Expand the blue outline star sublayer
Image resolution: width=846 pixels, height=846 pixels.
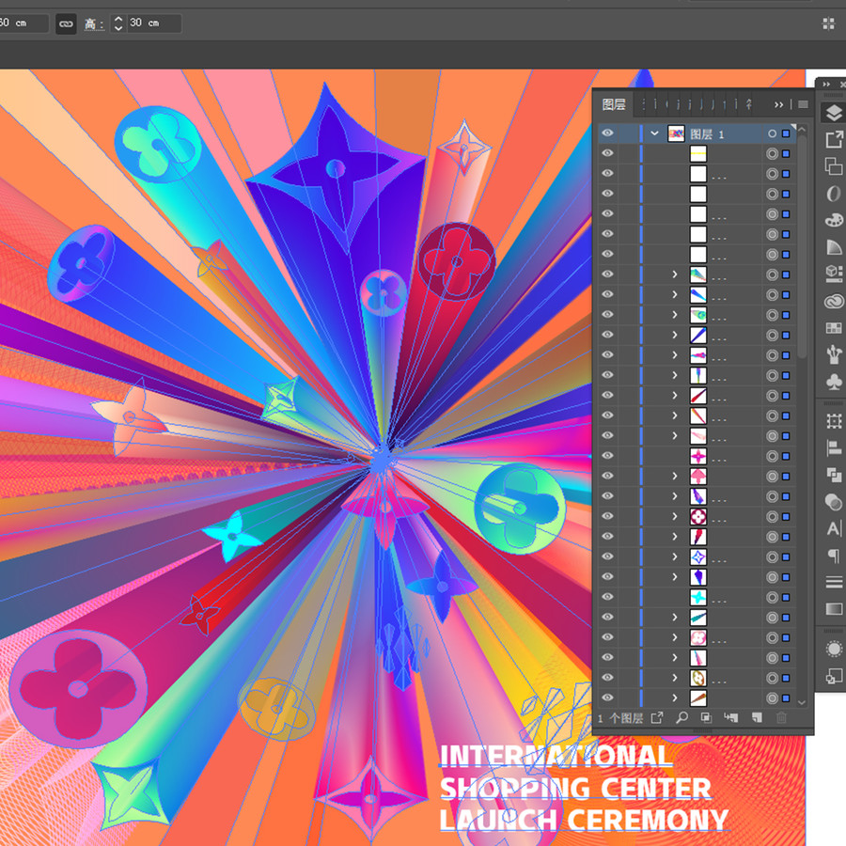click(x=674, y=556)
